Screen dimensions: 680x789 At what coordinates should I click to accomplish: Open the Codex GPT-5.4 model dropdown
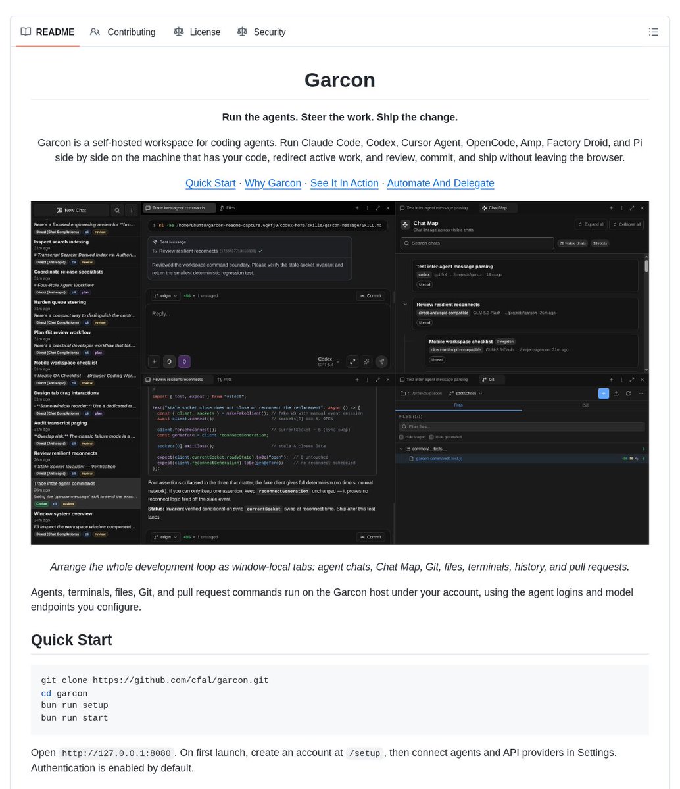pyautogui.click(x=329, y=361)
